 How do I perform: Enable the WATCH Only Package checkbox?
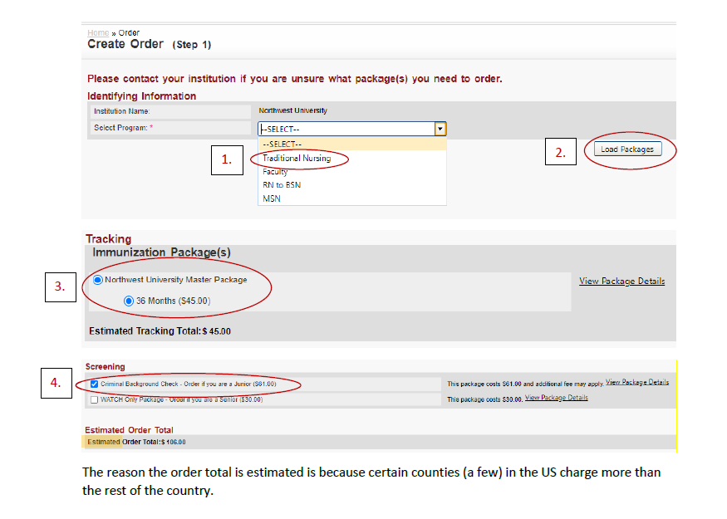(x=94, y=399)
